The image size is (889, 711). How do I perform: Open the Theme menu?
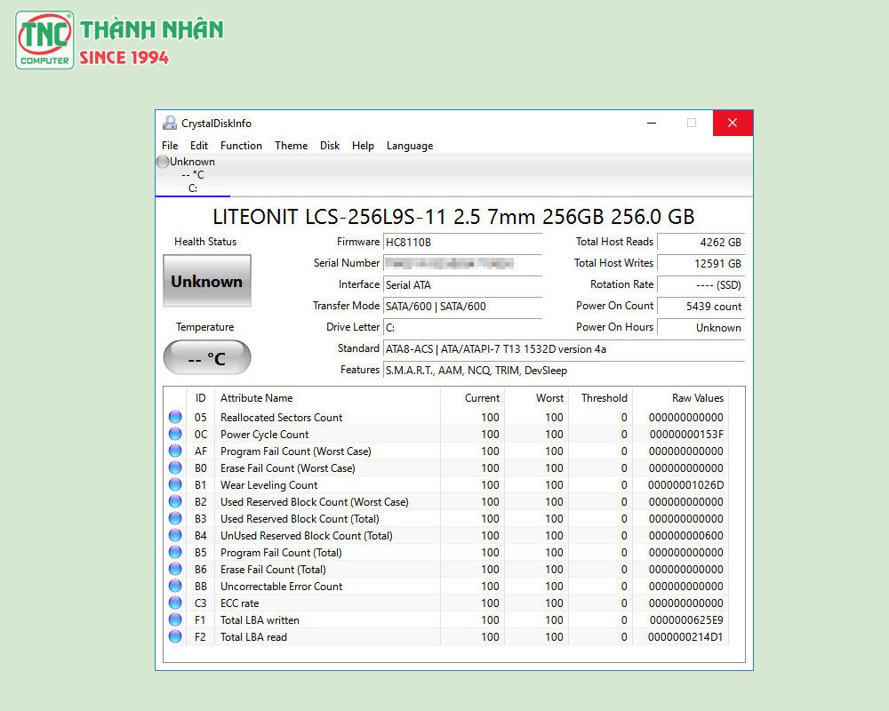[292, 146]
